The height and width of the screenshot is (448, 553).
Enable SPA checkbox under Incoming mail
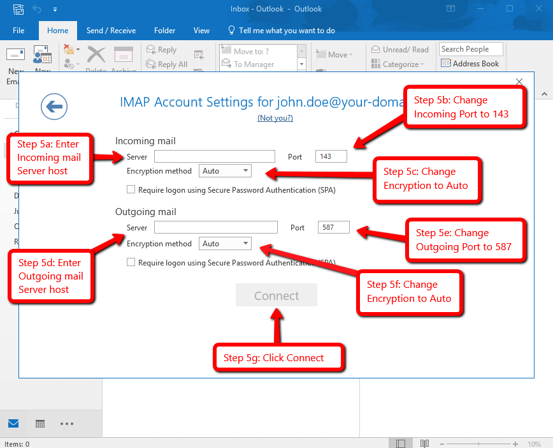(x=131, y=190)
